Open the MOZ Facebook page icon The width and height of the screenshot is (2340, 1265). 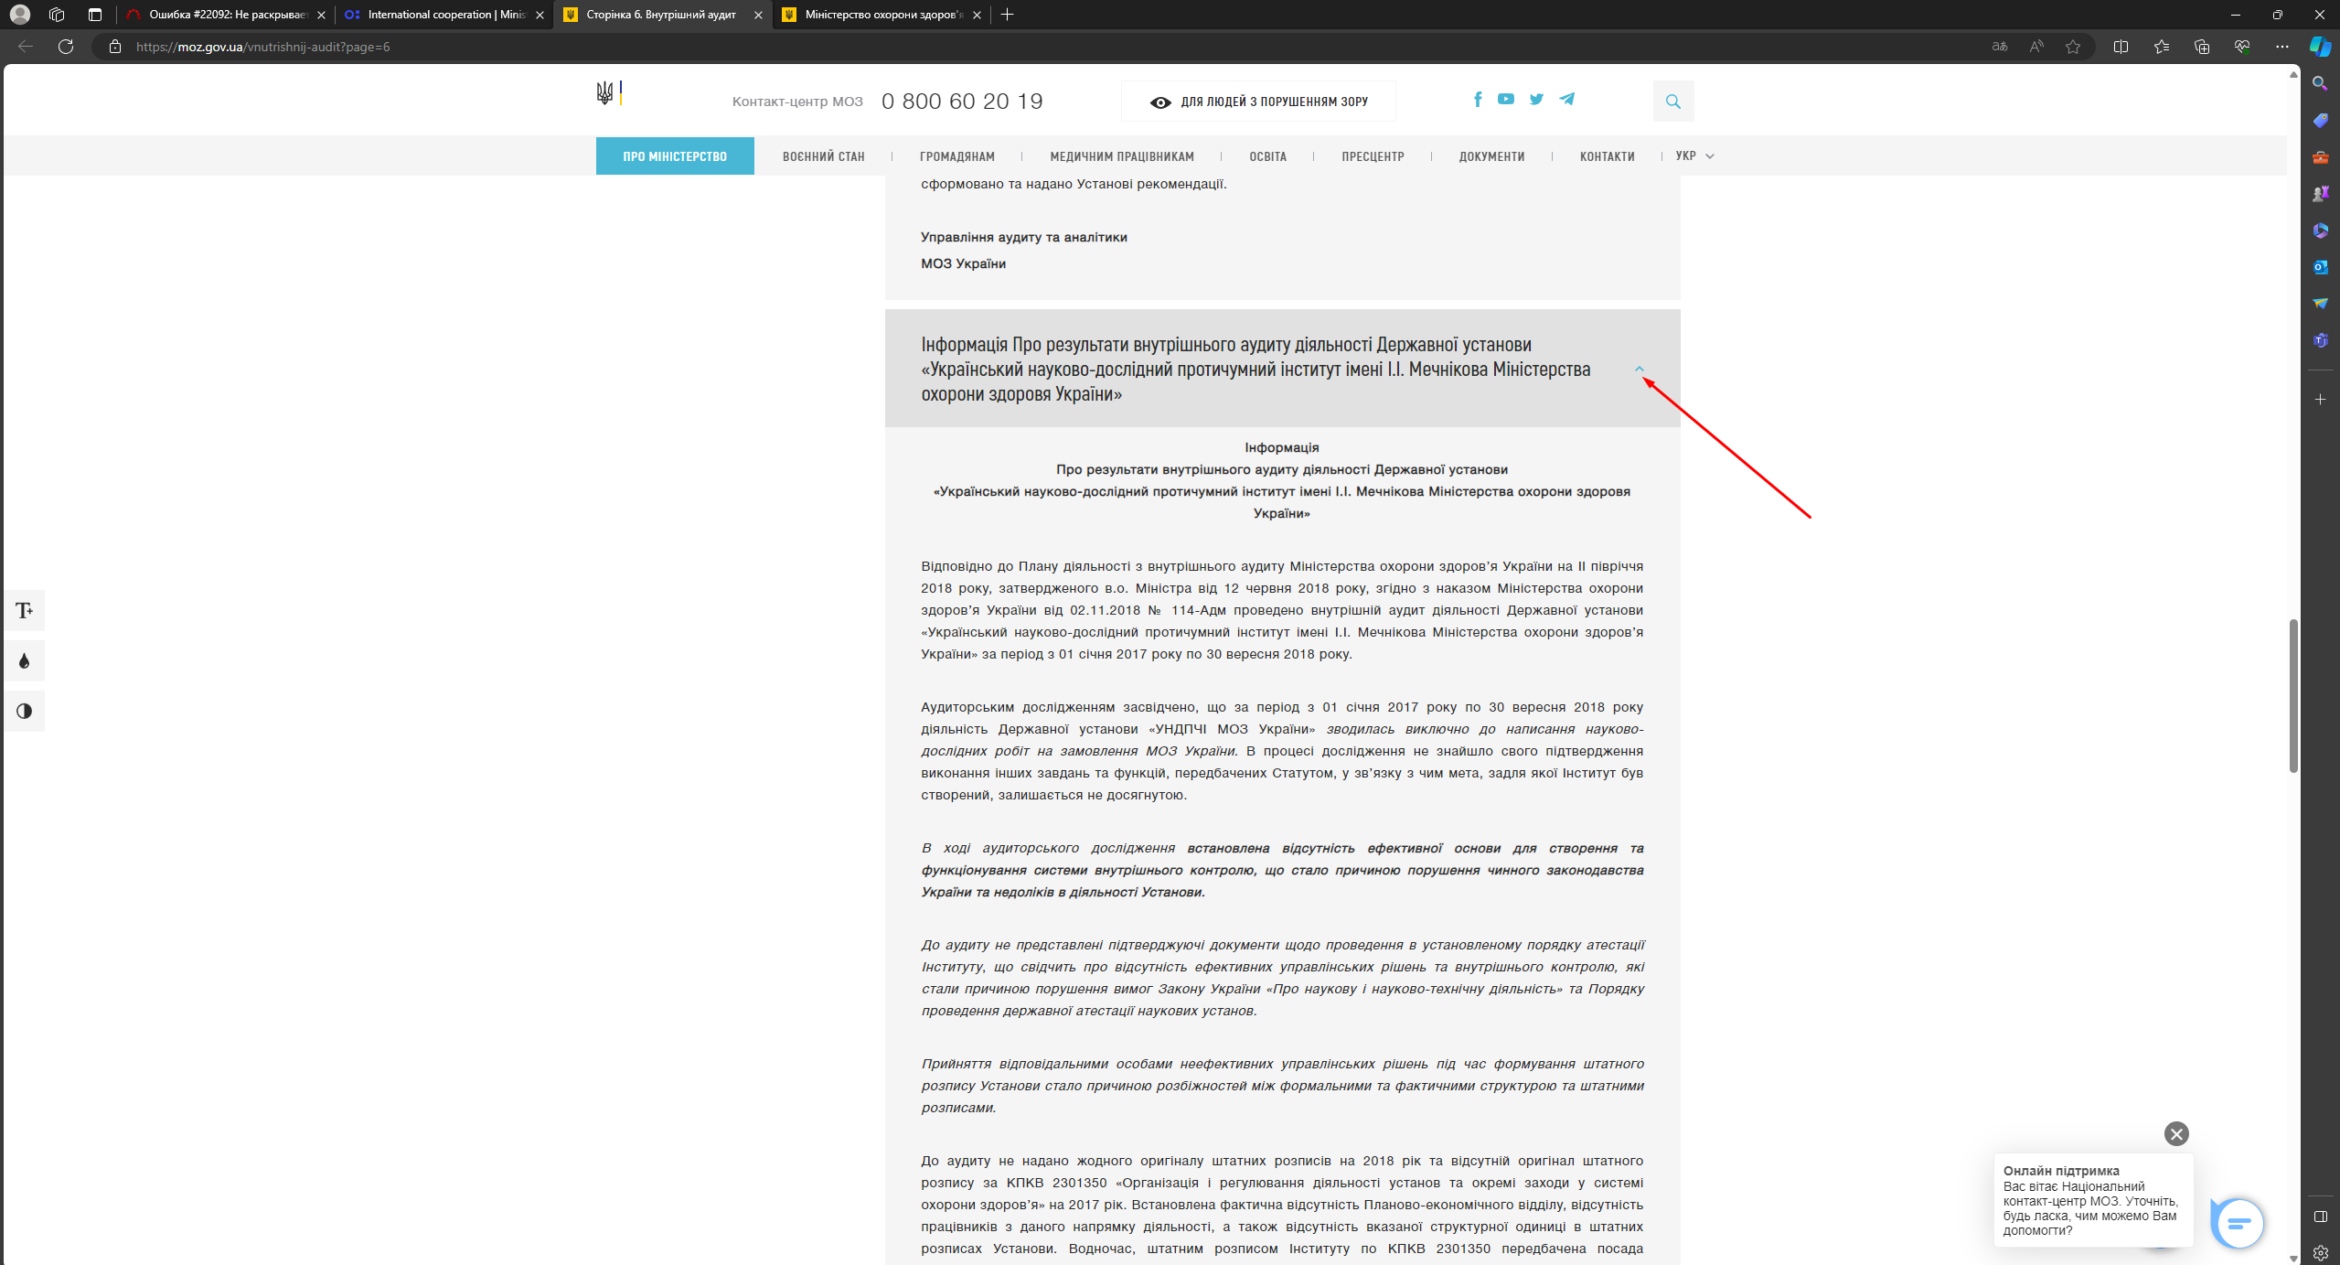pyautogui.click(x=1478, y=99)
